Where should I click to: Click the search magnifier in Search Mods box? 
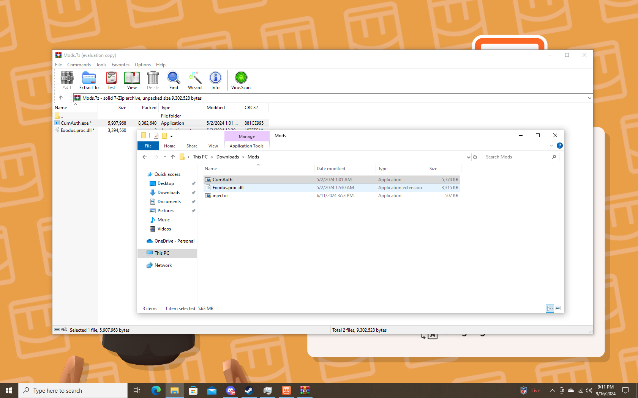click(554, 157)
